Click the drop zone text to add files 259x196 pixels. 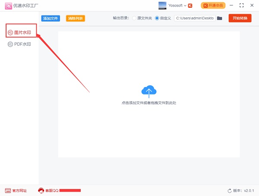[x=148, y=103]
